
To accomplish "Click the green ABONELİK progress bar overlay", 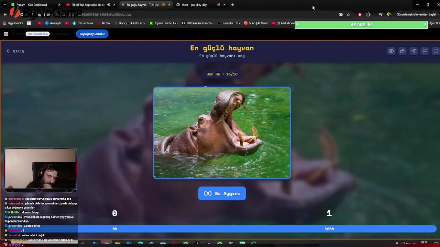I will pyautogui.click(x=361, y=25).
